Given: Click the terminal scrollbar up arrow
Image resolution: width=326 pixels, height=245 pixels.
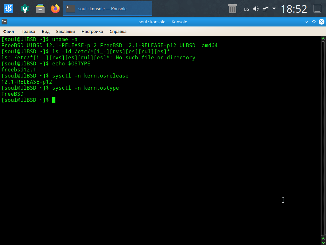Looking at the screenshot, I should click(x=323, y=38).
